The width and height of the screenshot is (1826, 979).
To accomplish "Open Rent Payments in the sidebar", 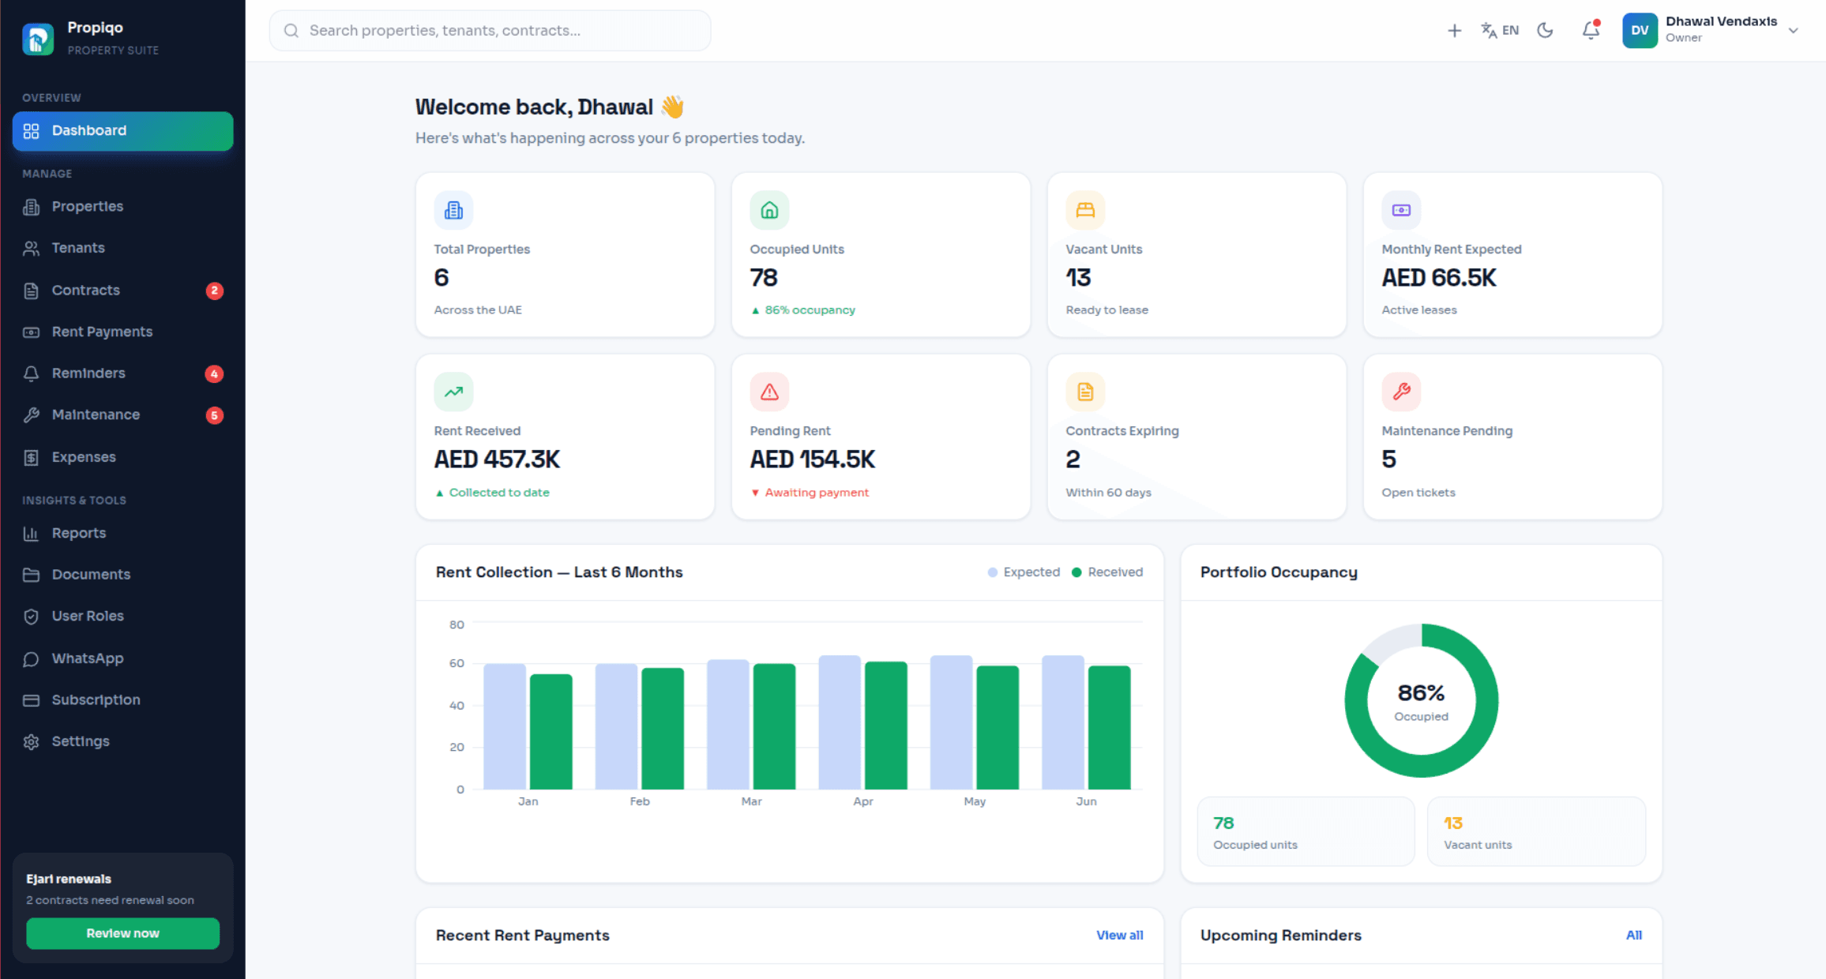I will tap(122, 332).
